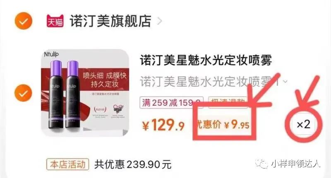Click the 共优惠239.90元 discount summary

133,164
